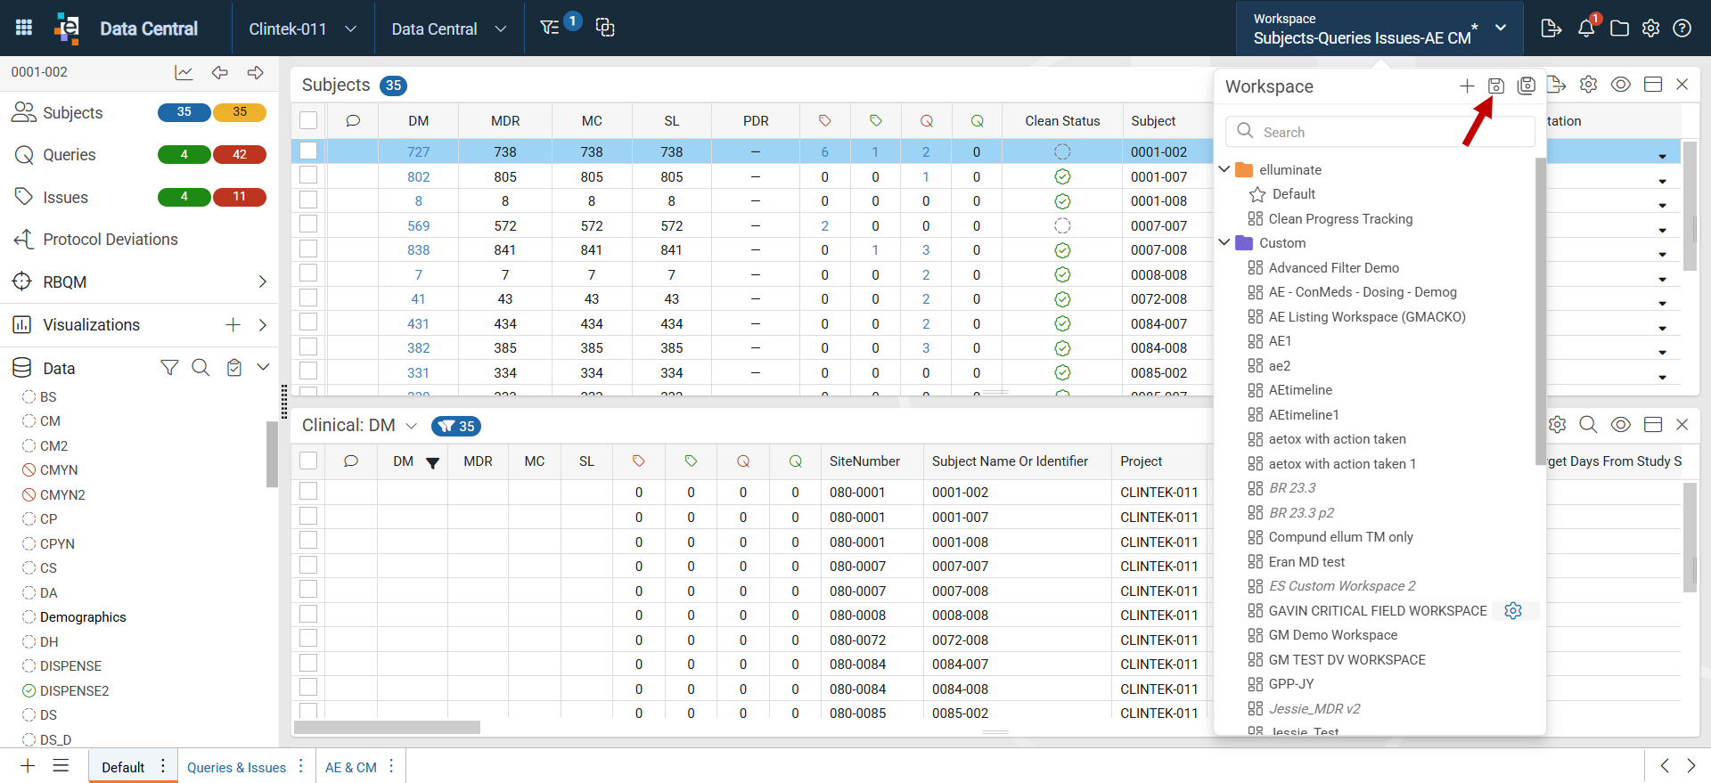Check the box for subject row 0001-007
Image resolution: width=1711 pixels, height=783 pixels.
tap(308, 175)
